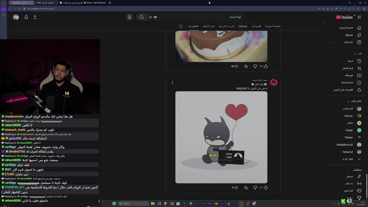Screen dimensions: 368x207
Task: Open BobbyBroccoli subscription channel
Action: (x=349, y=145)
